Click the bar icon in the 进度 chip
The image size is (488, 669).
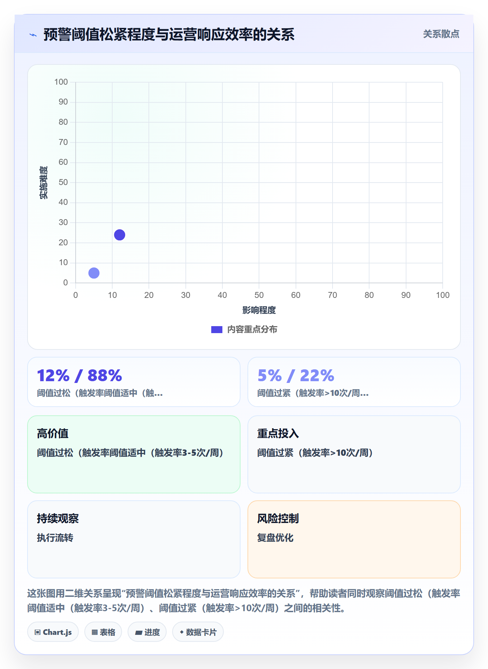point(139,633)
